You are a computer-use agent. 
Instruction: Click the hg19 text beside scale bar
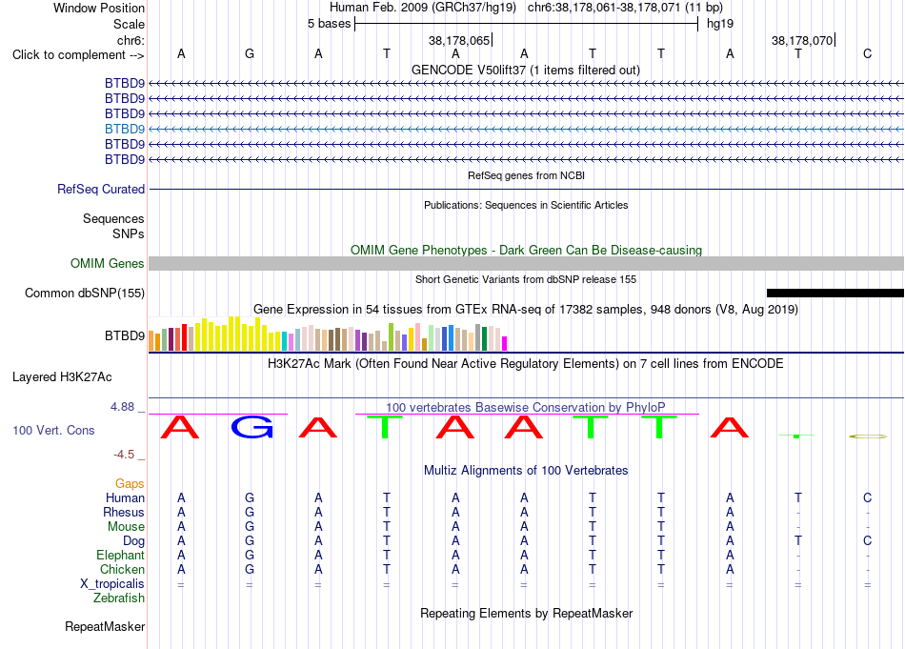click(x=720, y=24)
